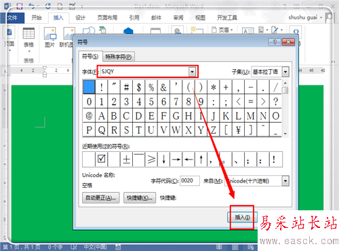Select the right arrow recent symbol

[x=176, y=159]
